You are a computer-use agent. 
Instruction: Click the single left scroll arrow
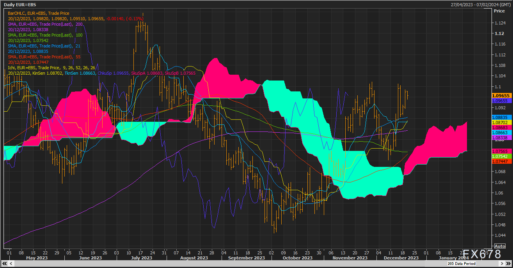pyautogui.click(x=11, y=264)
